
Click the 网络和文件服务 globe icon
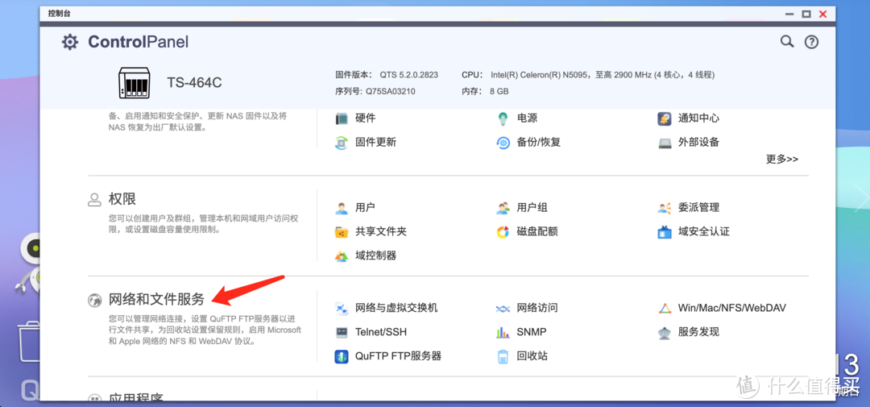(94, 301)
